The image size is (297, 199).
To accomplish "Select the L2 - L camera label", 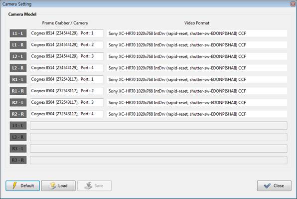I will pos(18,56).
